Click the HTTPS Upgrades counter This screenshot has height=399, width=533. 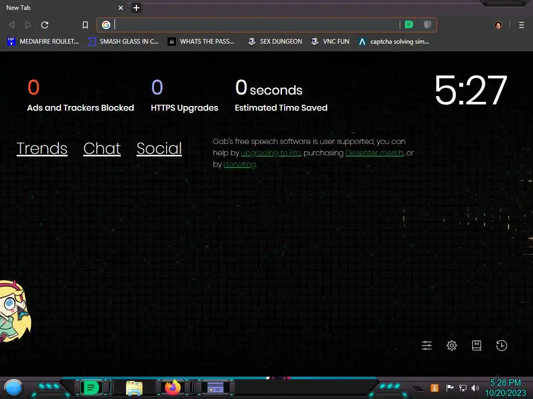[x=184, y=95]
